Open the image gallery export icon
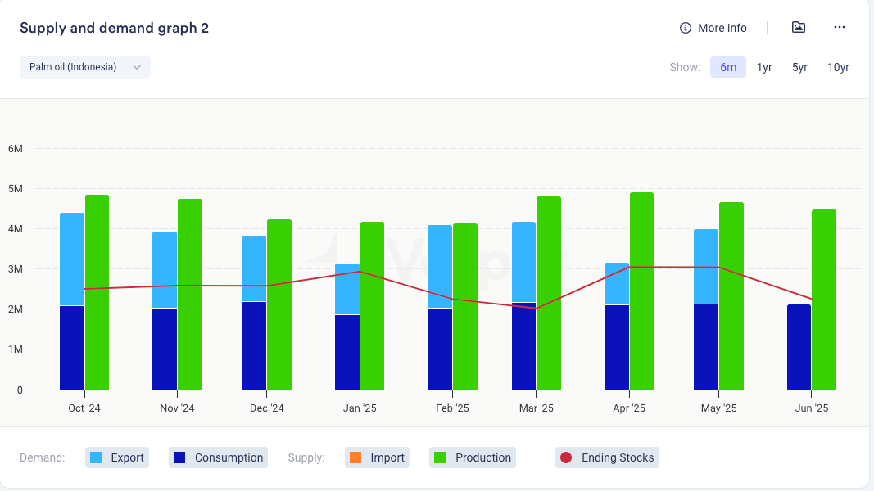This screenshot has width=874, height=491. (799, 28)
